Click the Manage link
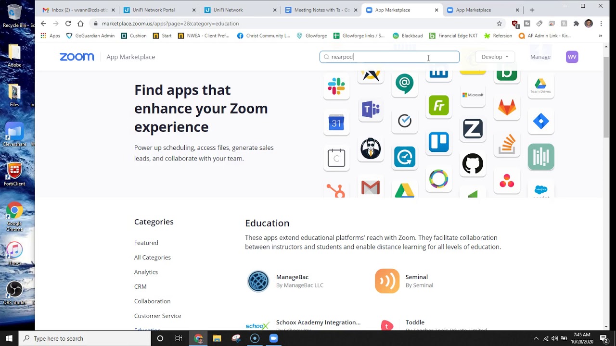This screenshot has width=616, height=346. click(540, 57)
